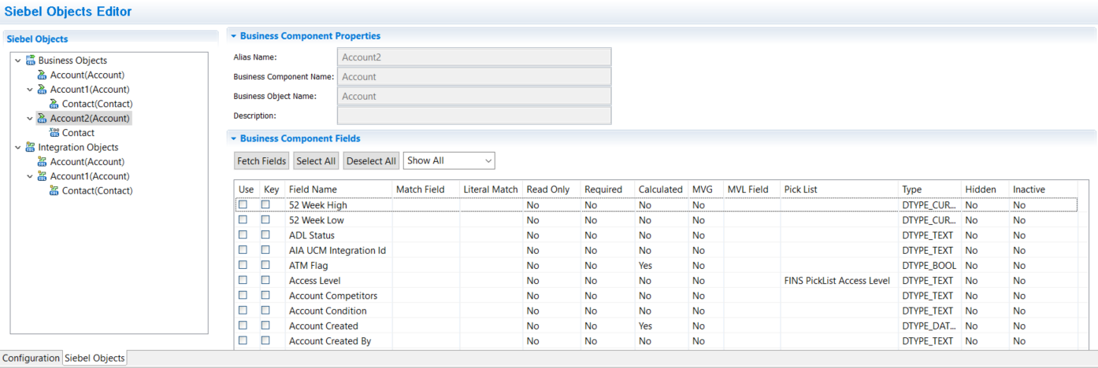This screenshot has height=368, width=1098.
Task: Select Account(Account) label under Integration Objects
Action: pyautogui.click(x=87, y=162)
